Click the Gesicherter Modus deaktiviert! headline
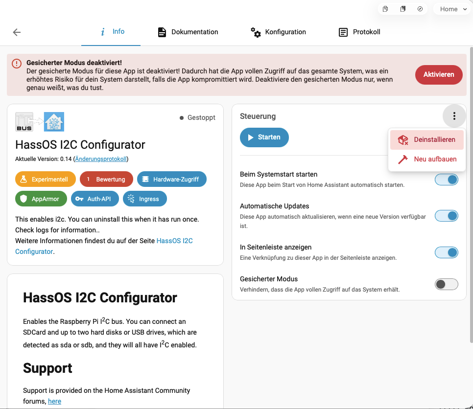 coord(74,63)
